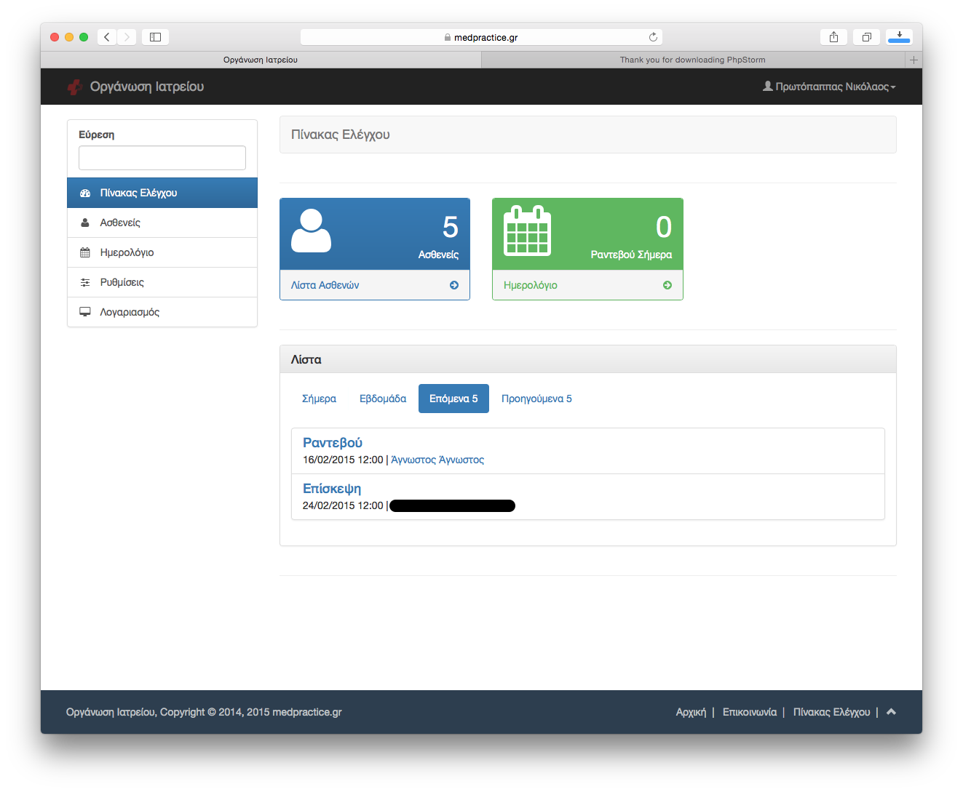The width and height of the screenshot is (963, 792).
Task: Open Safari downloads icon
Action: (900, 37)
